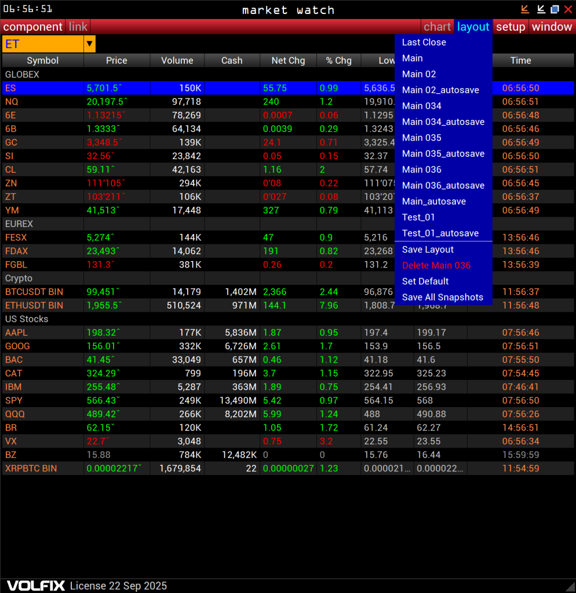Click the blue restore window icon
Image resolution: width=576 pixels, height=593 pixels.
point(555,9)
